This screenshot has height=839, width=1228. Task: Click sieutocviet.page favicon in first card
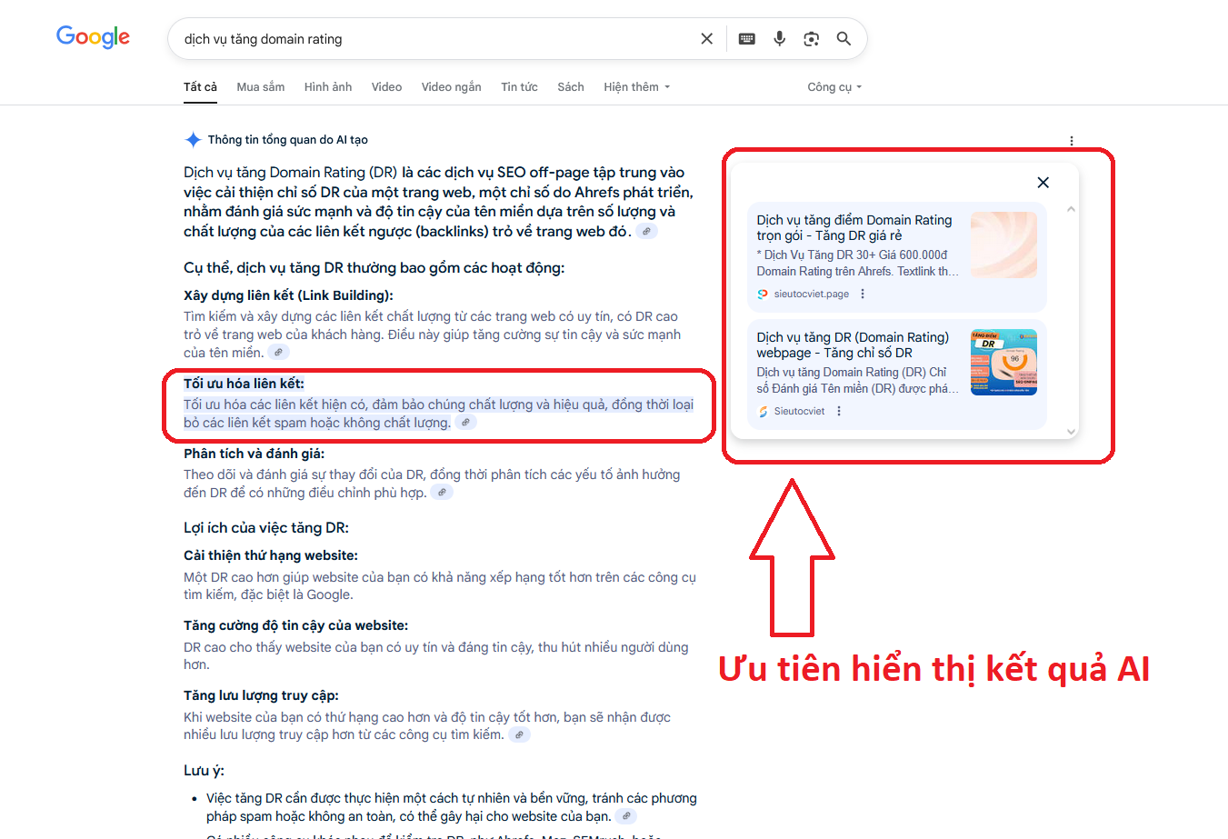point(763,294)
